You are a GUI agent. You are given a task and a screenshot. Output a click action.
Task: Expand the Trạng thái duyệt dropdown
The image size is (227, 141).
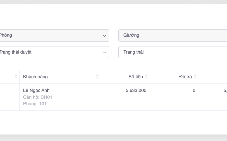(x=52, y=52)
